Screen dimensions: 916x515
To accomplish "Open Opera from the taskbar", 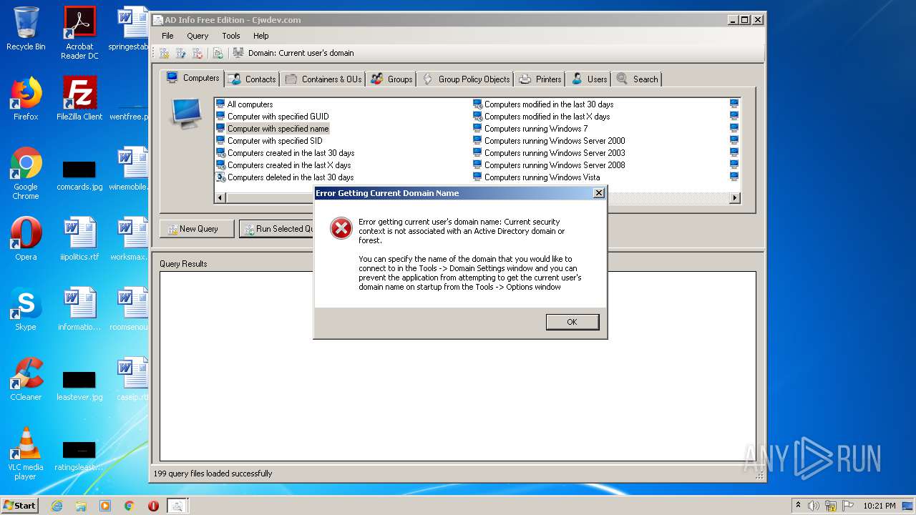I will point(153,506).
